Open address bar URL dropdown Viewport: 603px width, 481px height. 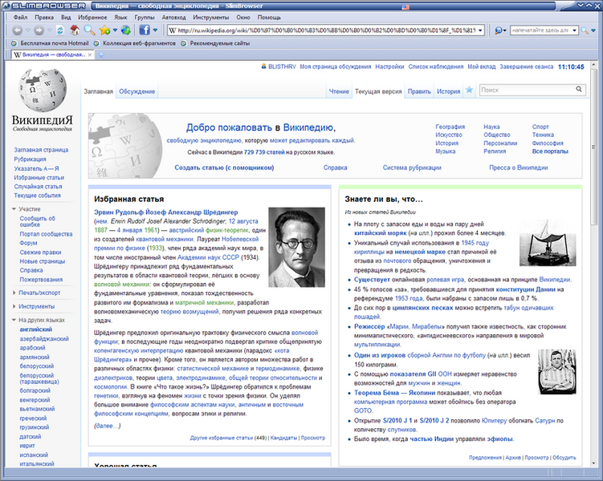(x=480, y=30)
